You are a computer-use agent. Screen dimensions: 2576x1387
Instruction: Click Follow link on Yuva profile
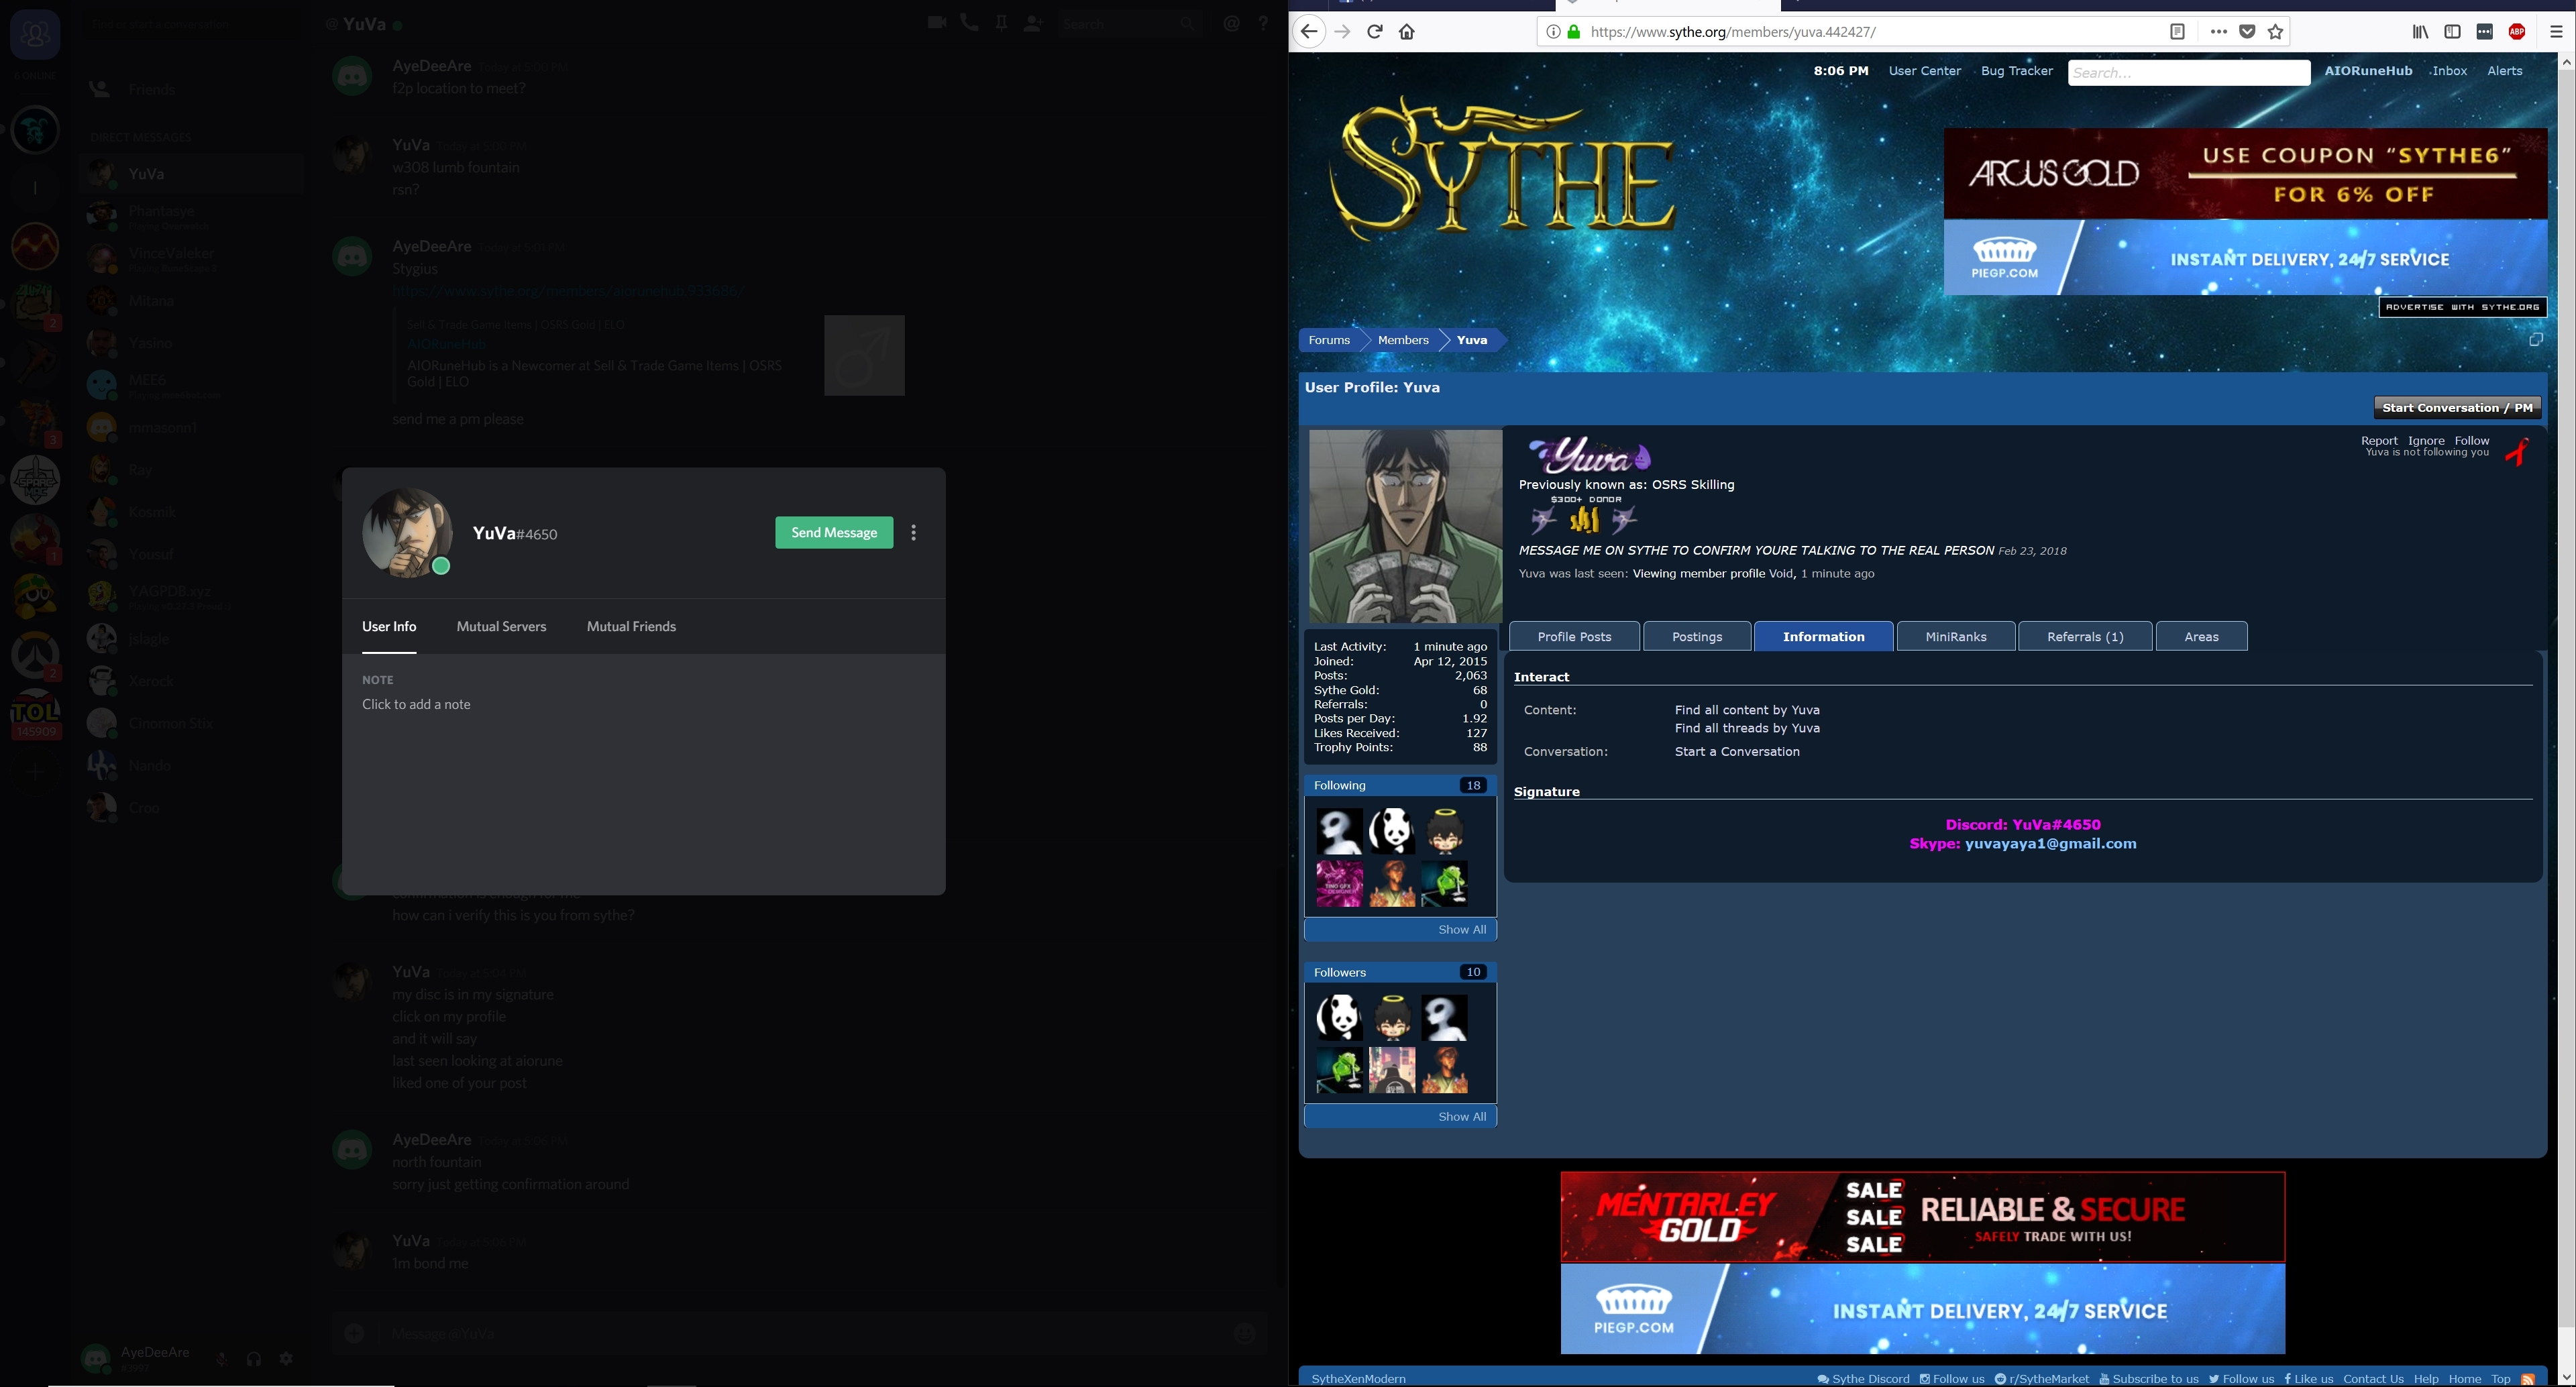point(2472,441)
